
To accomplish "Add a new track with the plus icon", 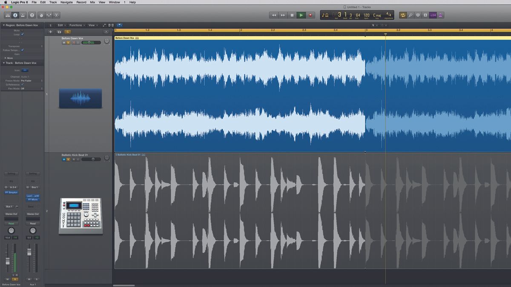I will [x=51, y=31].
